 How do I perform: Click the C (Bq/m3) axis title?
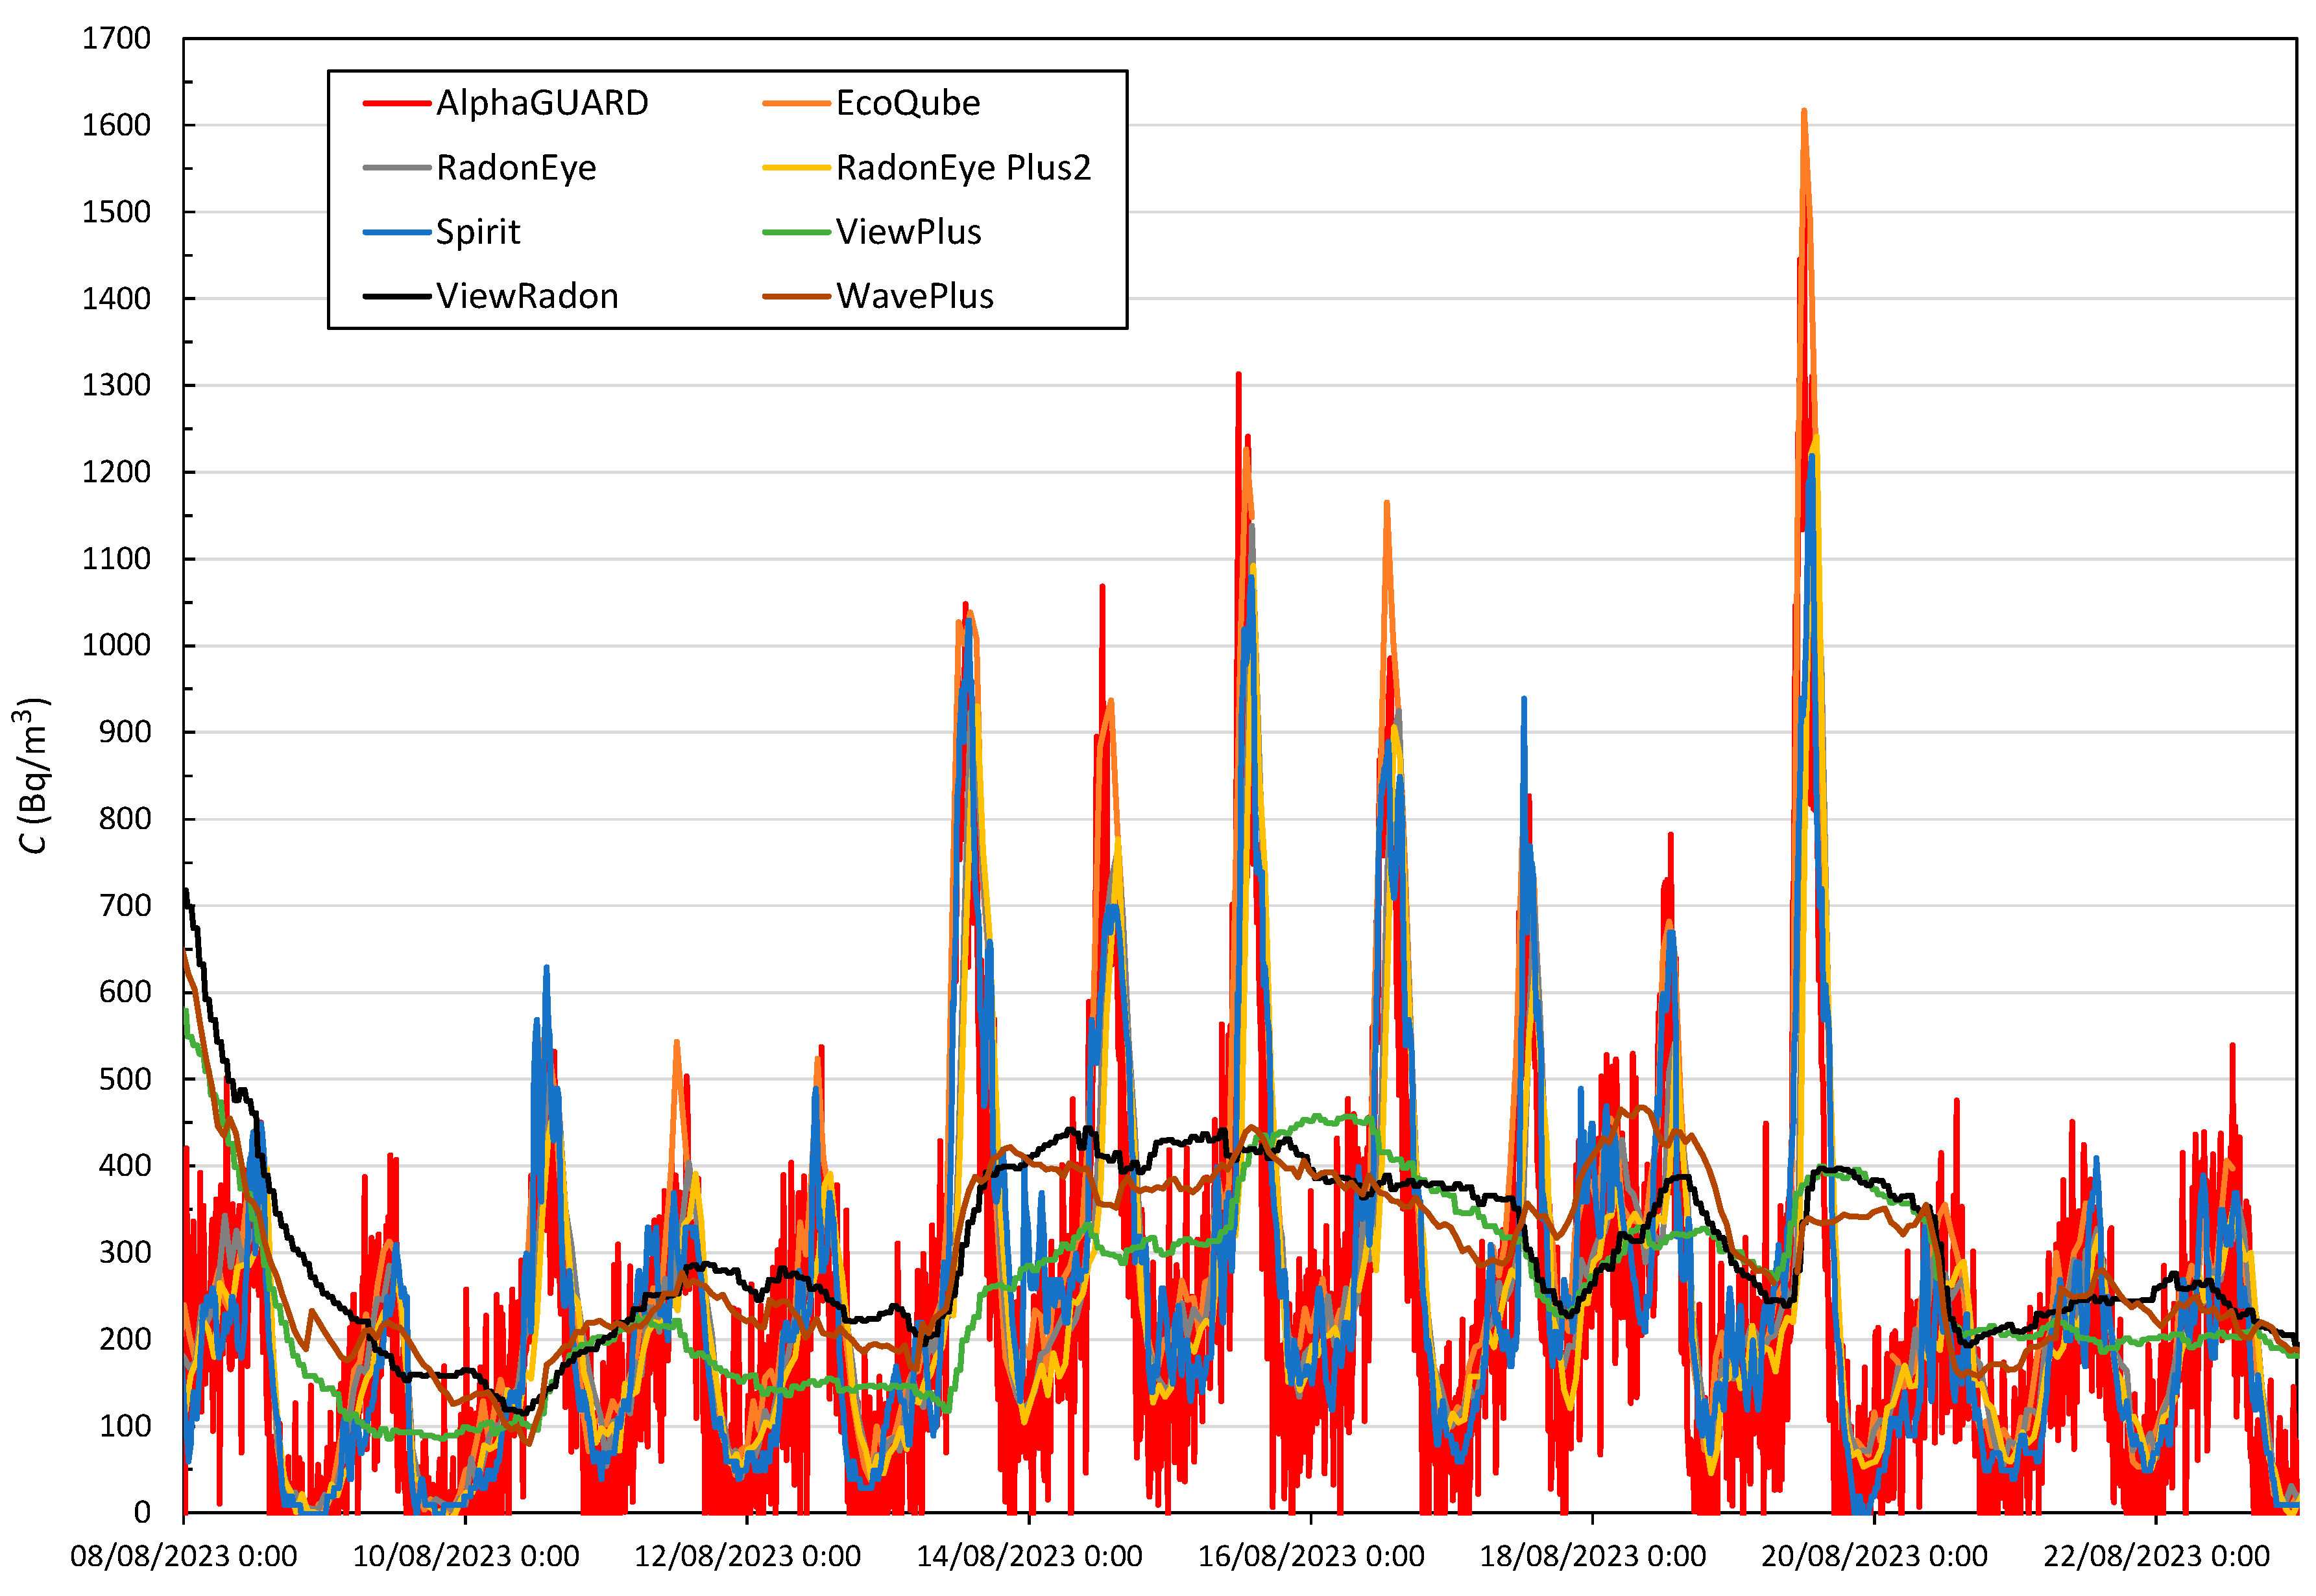32,775
